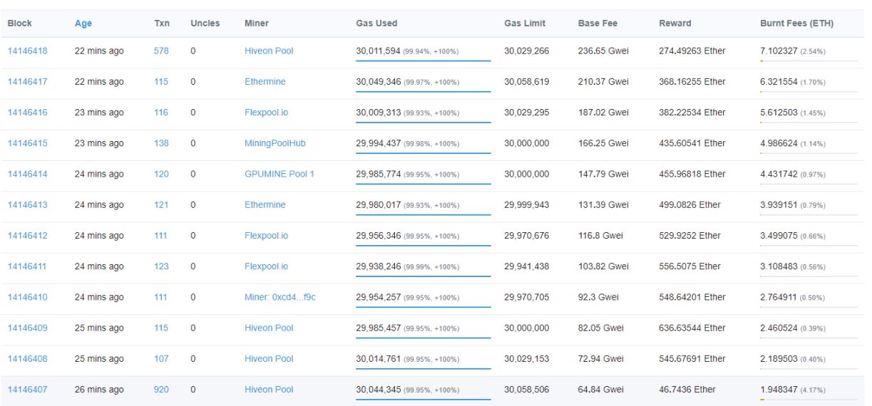This screenshot has height=406, width=872.
Task: Click gas used bar for block 14146418
Action: point(423,61)
